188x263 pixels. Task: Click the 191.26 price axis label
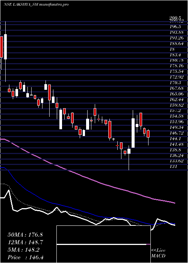click(x=177, y=38)
